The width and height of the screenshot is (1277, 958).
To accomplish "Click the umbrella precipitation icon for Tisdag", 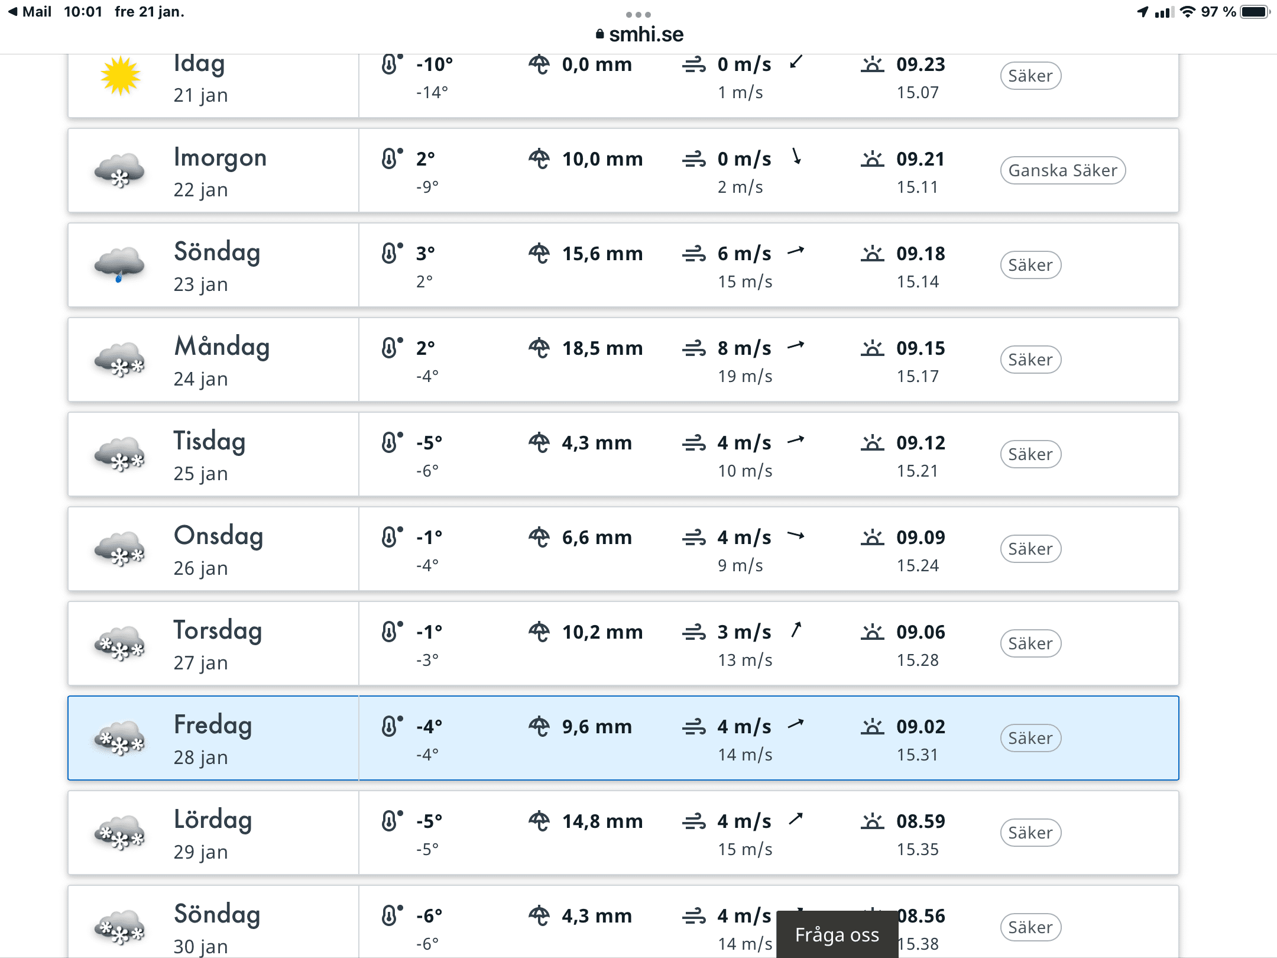I will point(539,442).
